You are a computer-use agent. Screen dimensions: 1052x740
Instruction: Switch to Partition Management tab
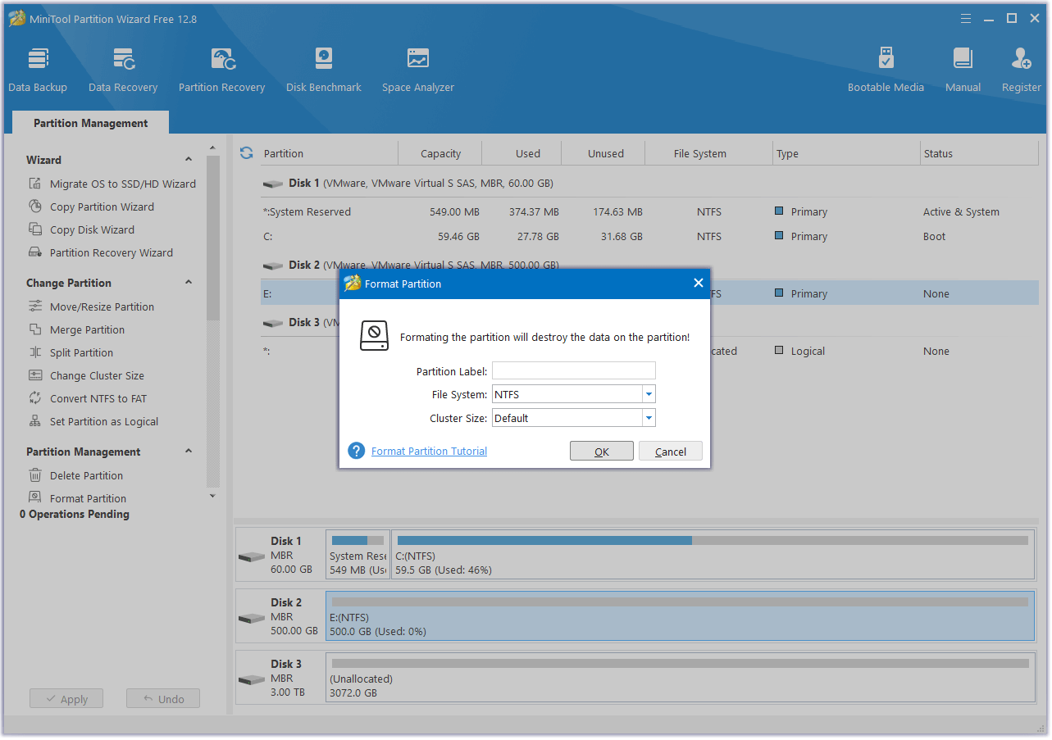point(90,123)
